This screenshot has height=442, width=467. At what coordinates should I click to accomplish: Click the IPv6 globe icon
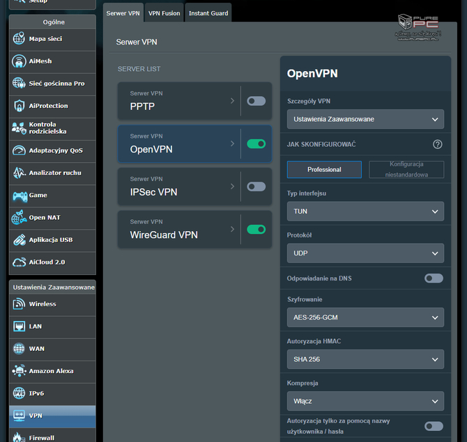coord(19,393)
